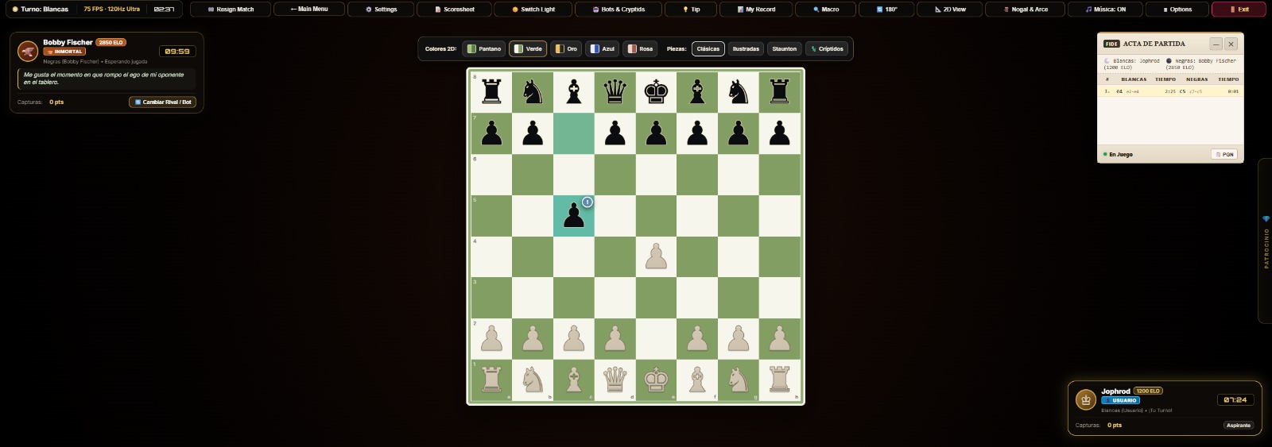This screenshot has height=447, width=1272.
Task: Select the white rook on a1
Action: pyautogui.click(x=491, y=380)
